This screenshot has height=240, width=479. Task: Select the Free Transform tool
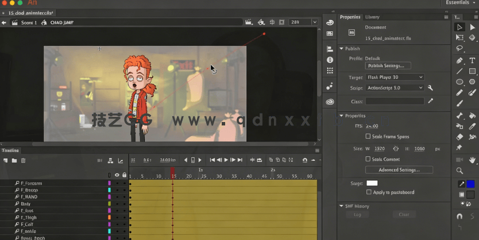[459, 37]
